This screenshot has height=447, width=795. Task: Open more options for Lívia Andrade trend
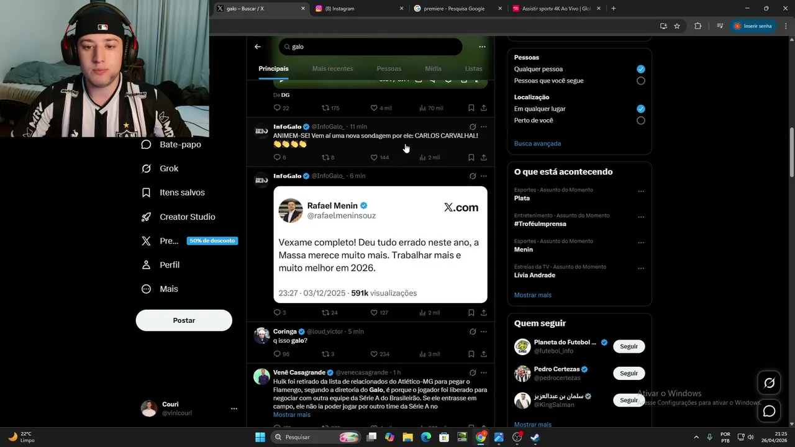pyautogui.click(x=641, y=269)
